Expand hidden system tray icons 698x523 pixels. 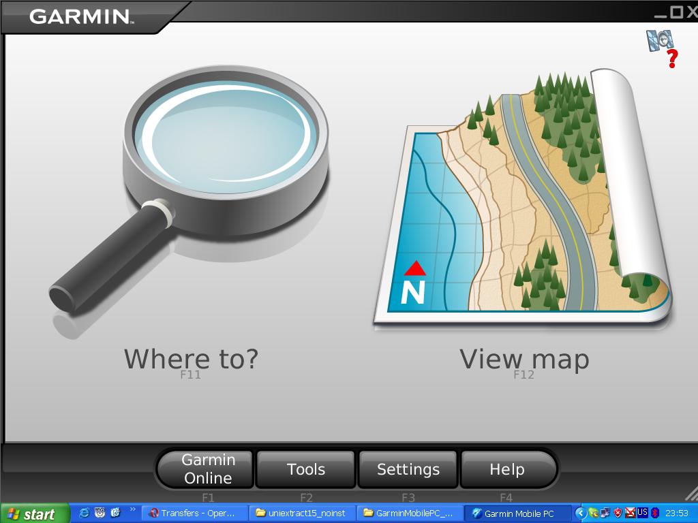point(580,513)
